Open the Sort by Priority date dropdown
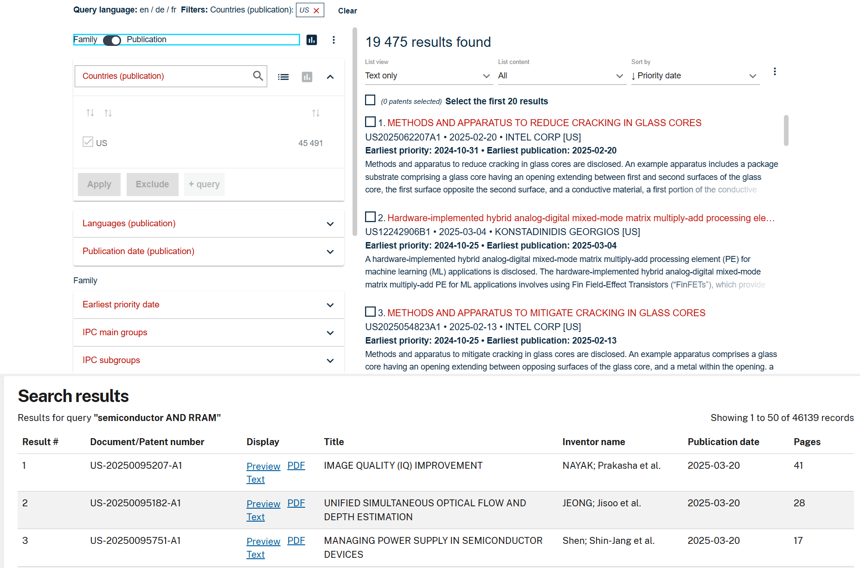The image size is (860, 568). 694,76
